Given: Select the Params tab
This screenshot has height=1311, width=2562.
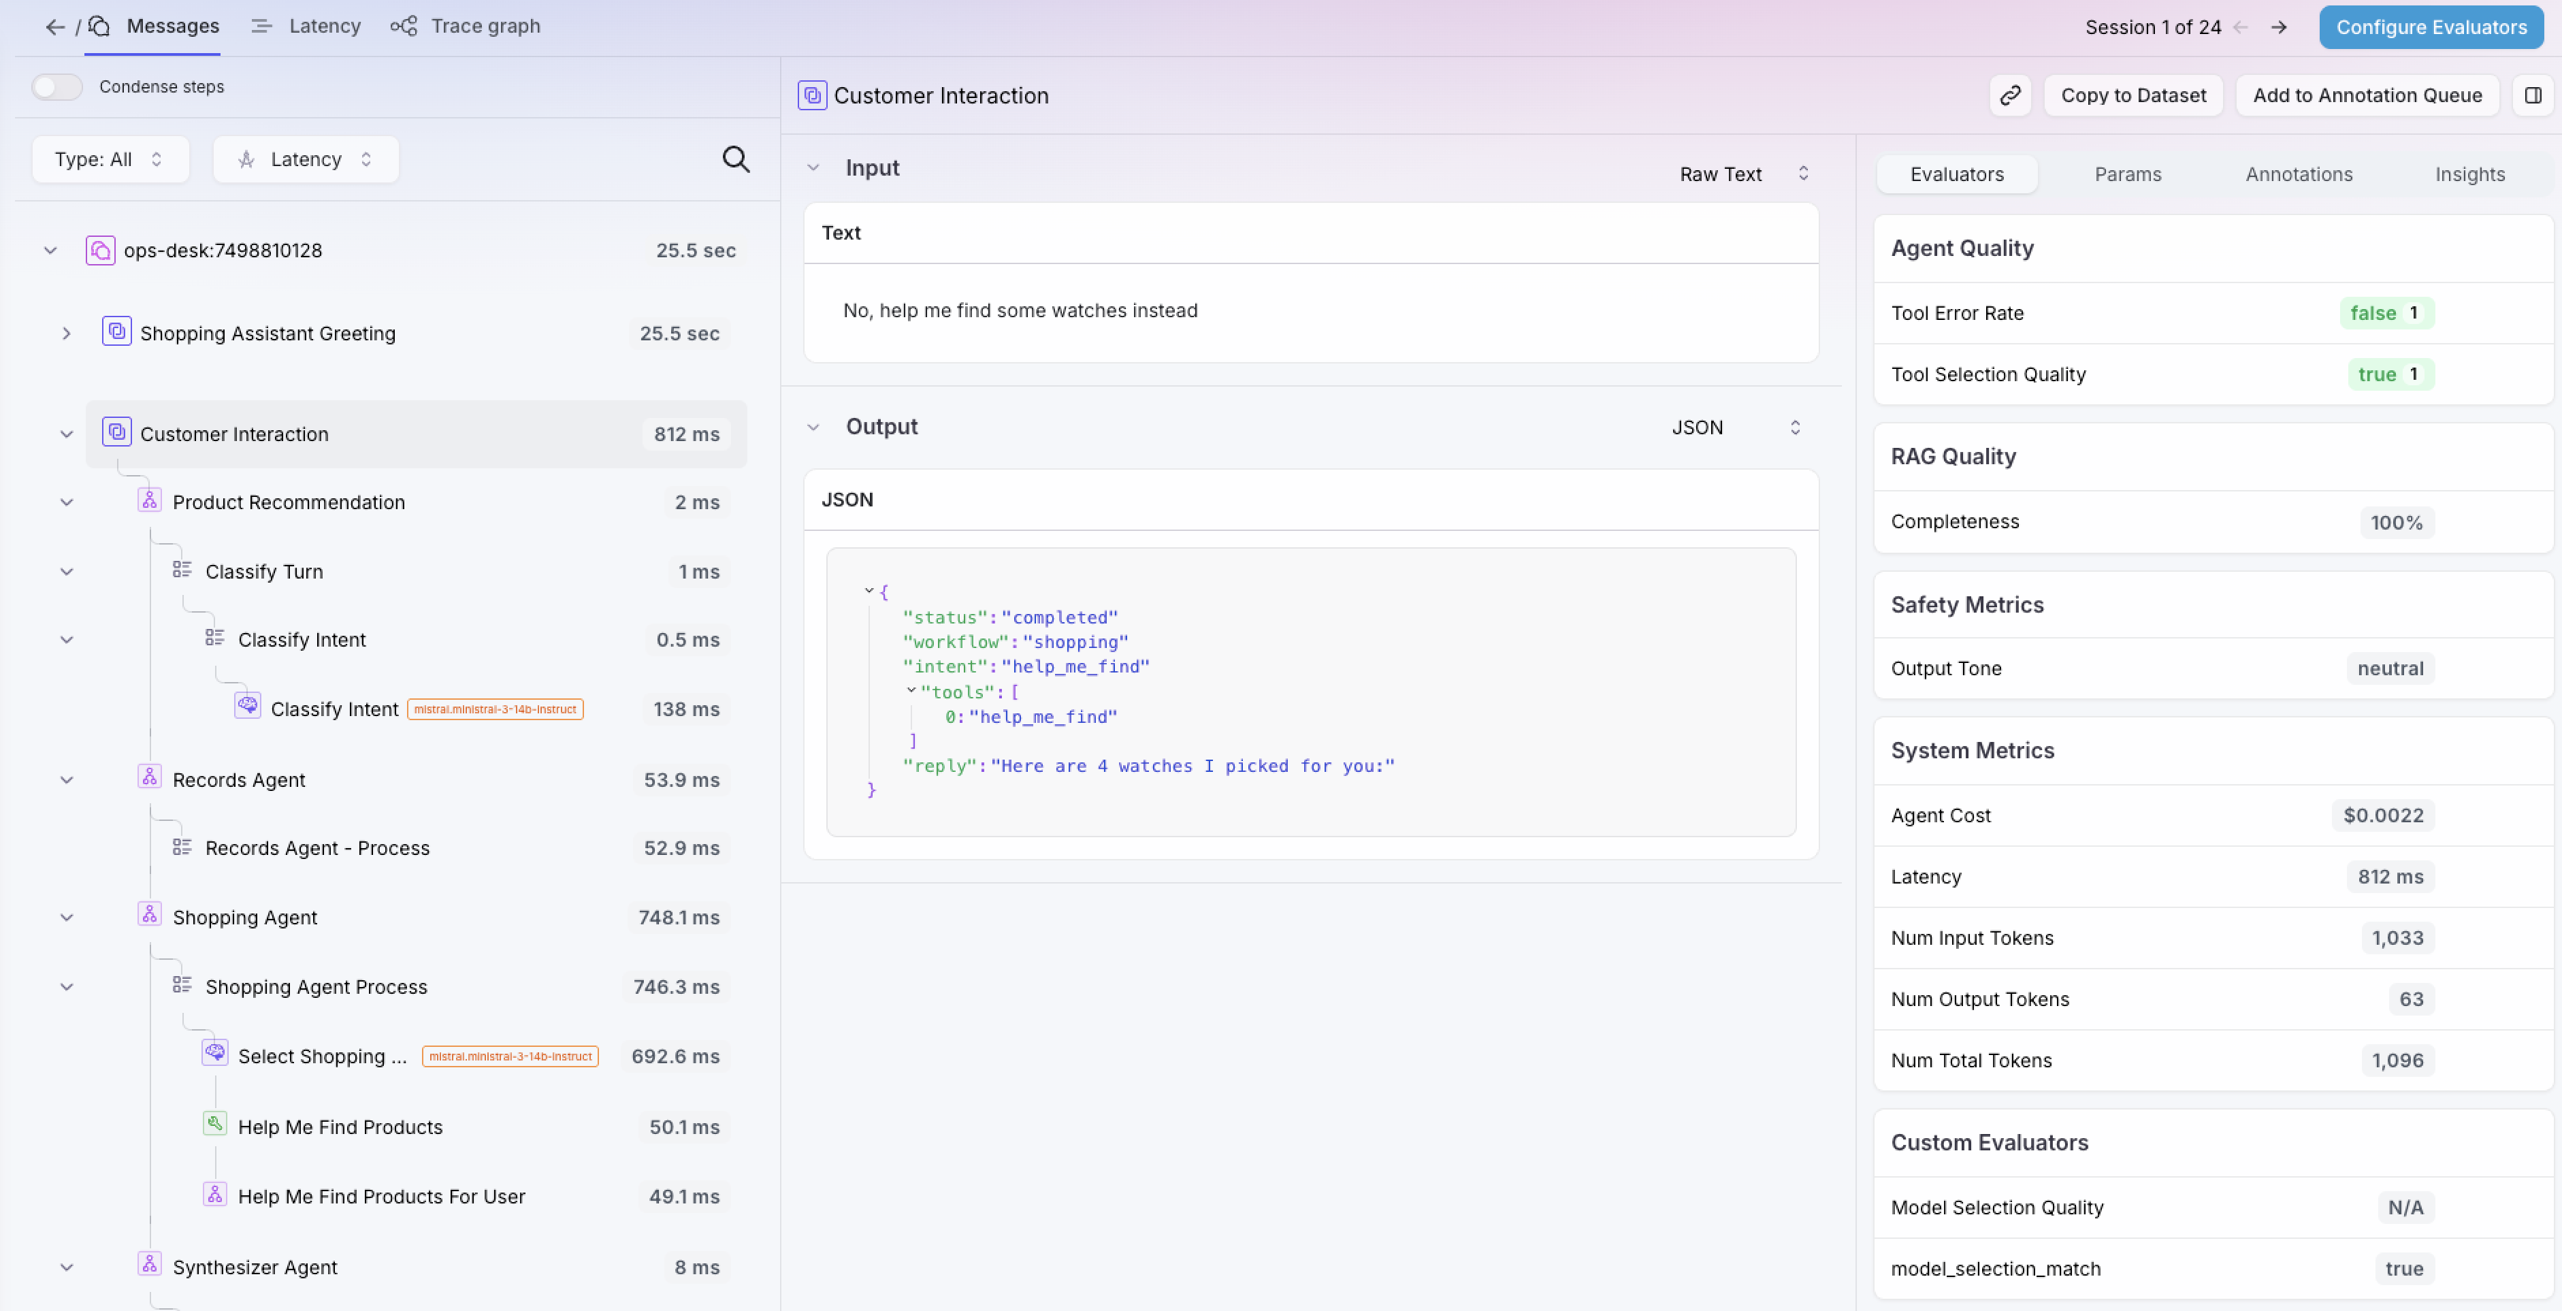Looking at the screenshot, I should (2127, 174).
